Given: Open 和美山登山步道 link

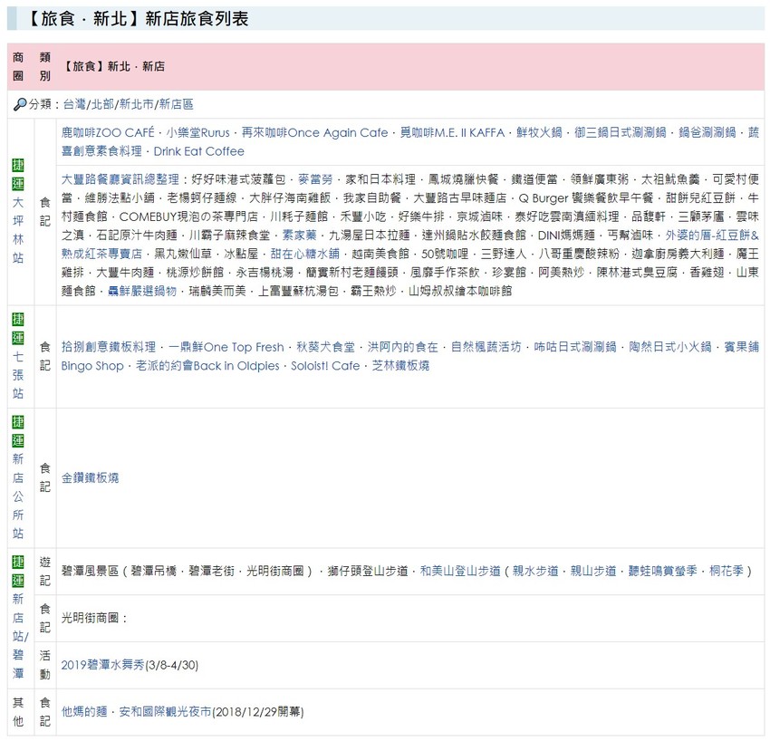Looking at the screenshot, I should (460, 572).
